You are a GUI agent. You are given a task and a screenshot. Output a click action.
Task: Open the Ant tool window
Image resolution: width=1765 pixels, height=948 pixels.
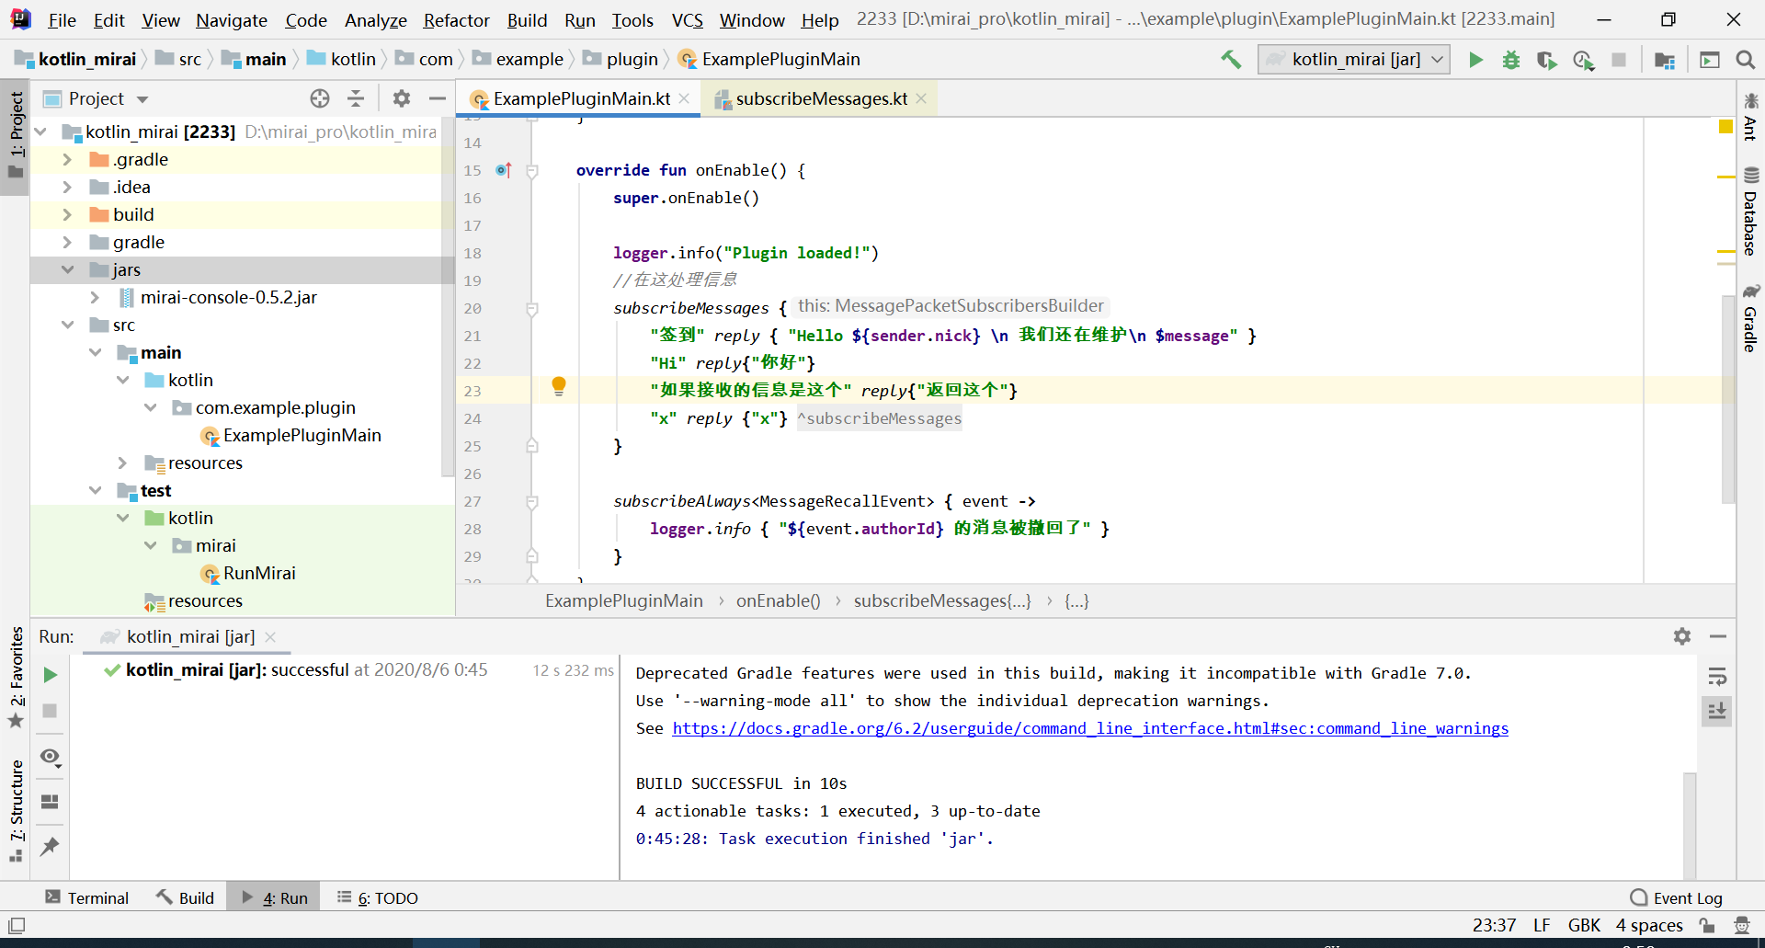pyautogui.click(x=1750, y=117)
